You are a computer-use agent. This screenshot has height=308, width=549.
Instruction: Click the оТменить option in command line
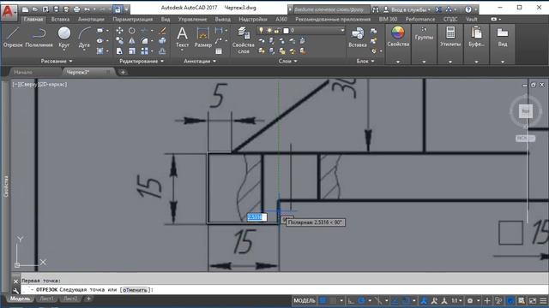(x=136, y=290)
